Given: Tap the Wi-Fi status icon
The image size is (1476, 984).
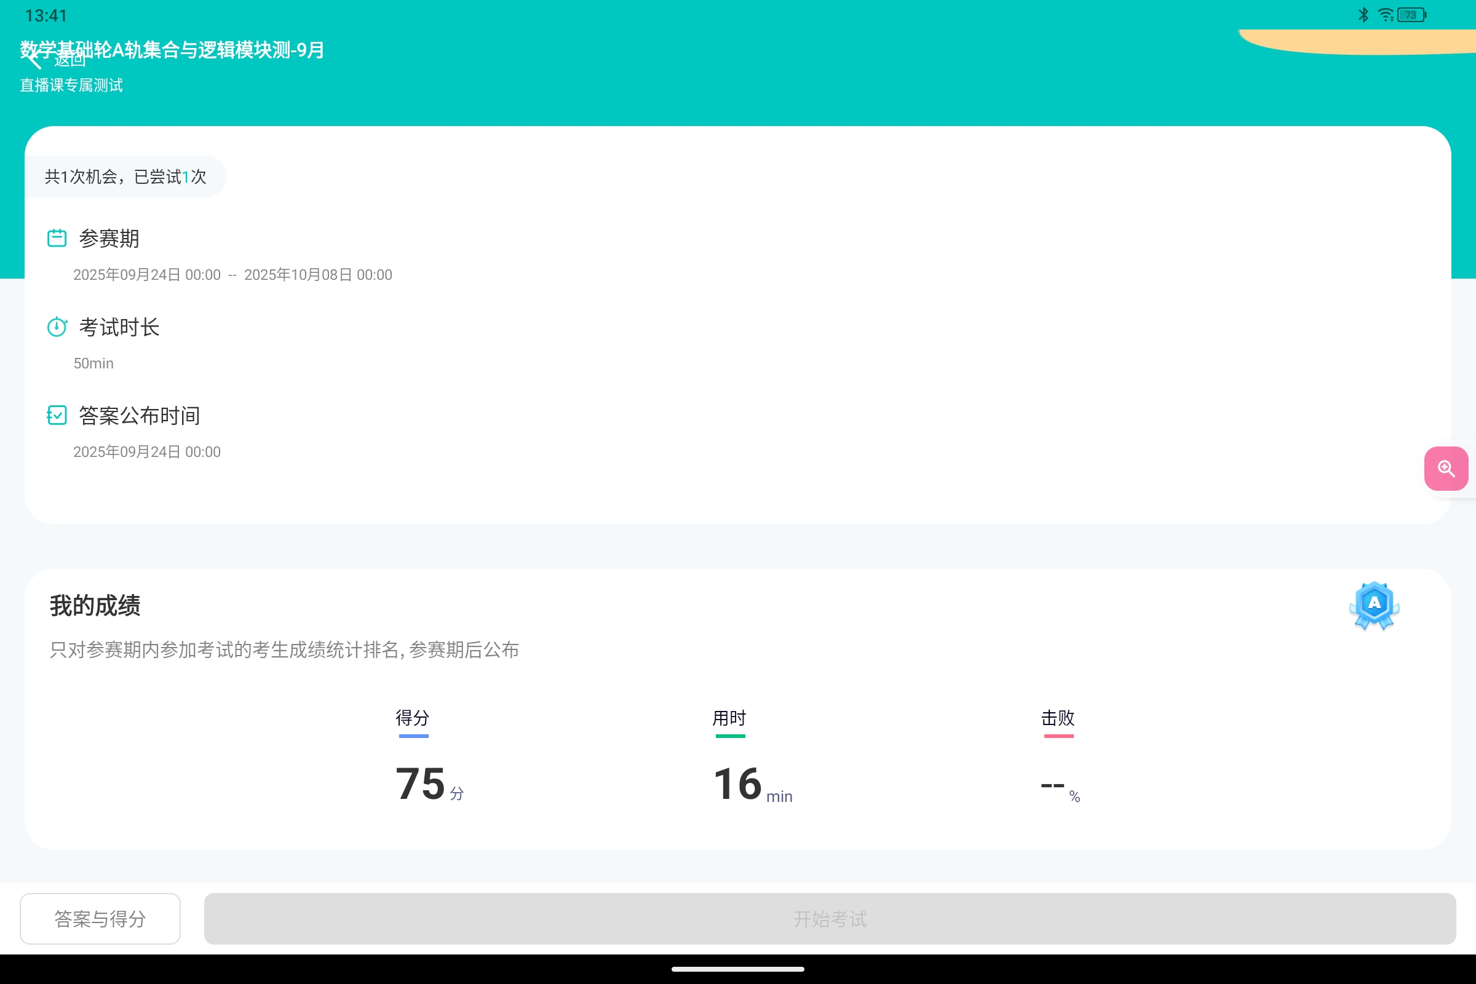Looking at the screenshot, I should 1385,14.
